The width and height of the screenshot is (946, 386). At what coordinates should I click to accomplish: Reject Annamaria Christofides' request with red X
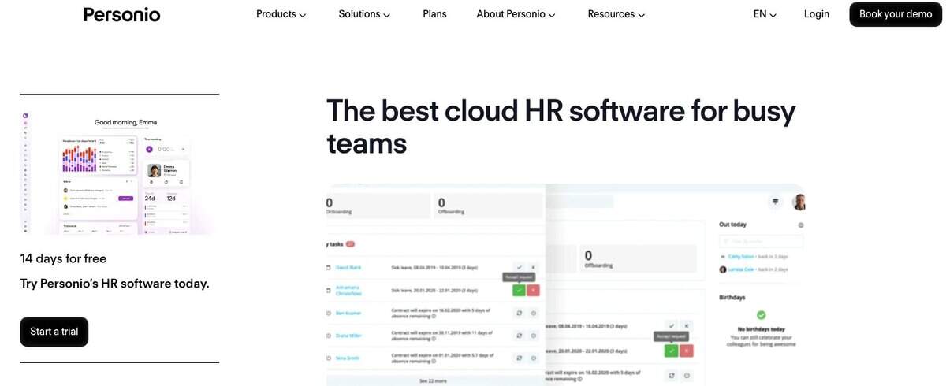point(533,291)
